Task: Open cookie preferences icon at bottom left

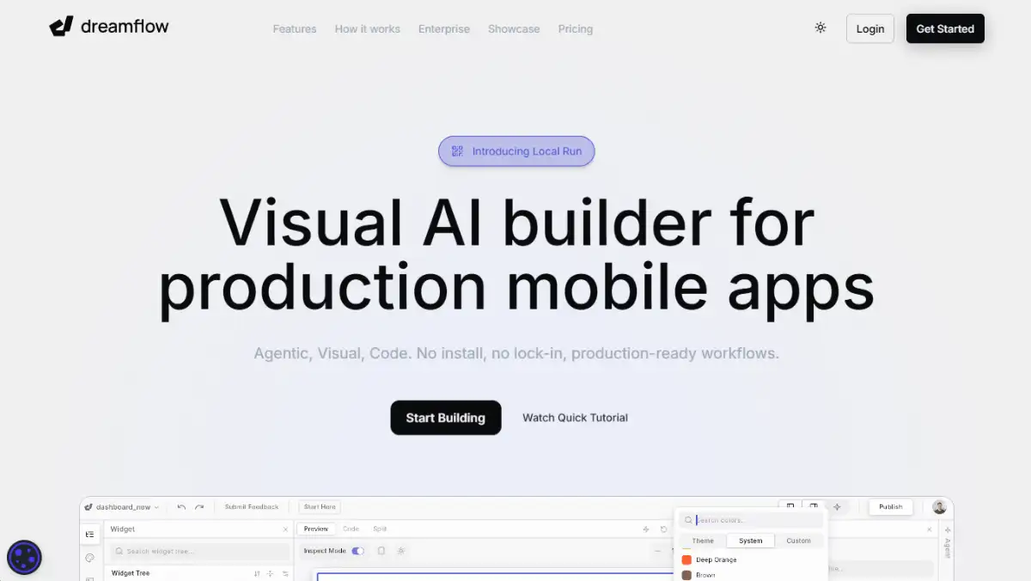Action: click(24, 558)
